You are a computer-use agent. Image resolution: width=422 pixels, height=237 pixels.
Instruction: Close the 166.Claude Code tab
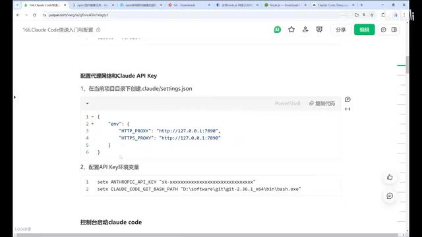tap(65, 5)
